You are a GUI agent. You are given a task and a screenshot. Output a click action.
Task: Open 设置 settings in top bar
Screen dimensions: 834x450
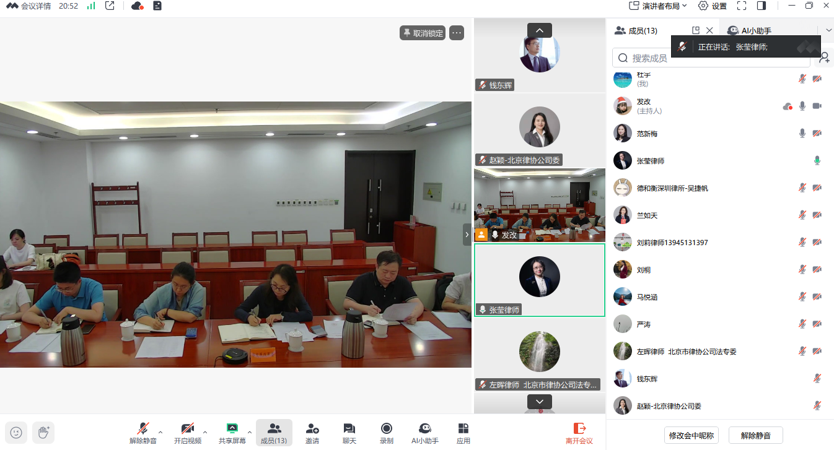(x=713, y=6)
